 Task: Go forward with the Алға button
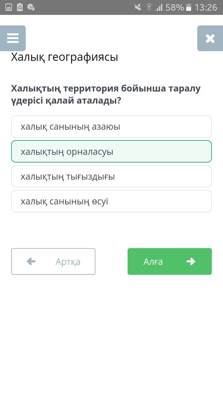coord(169,261)
